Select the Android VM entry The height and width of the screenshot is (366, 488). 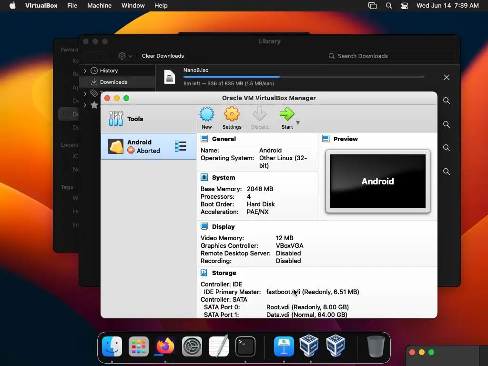click(149, 146)
